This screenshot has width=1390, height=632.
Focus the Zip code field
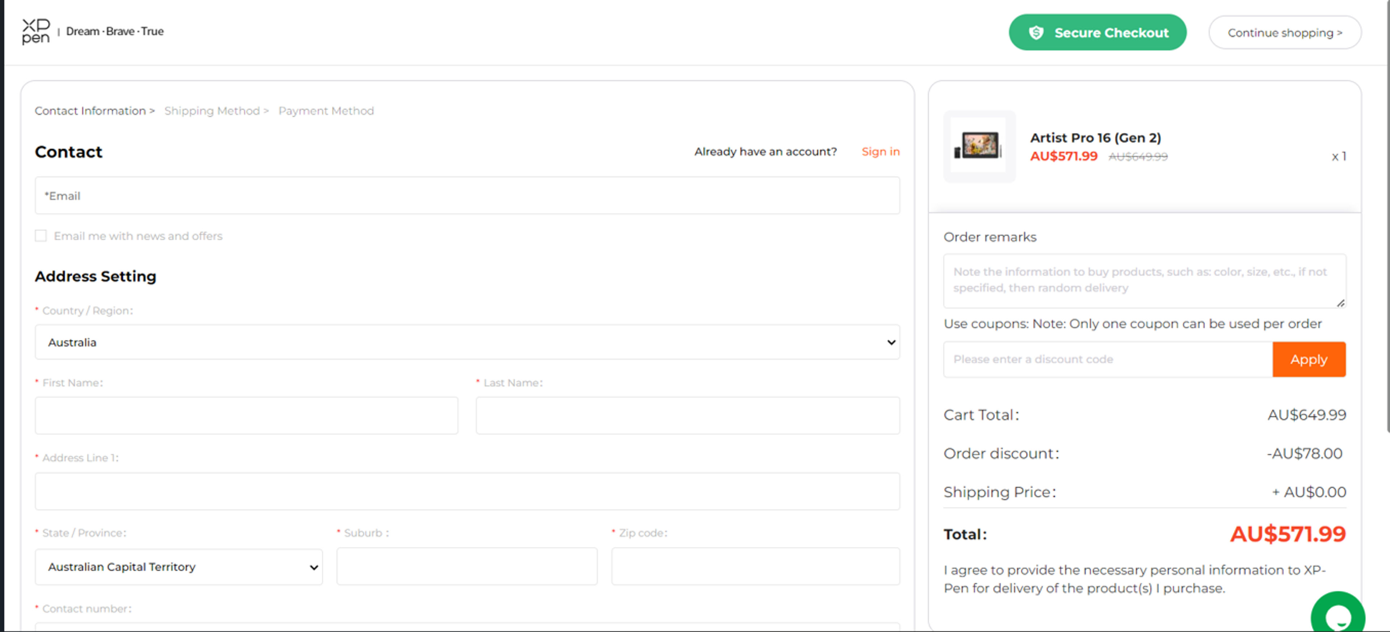point(755,567)
